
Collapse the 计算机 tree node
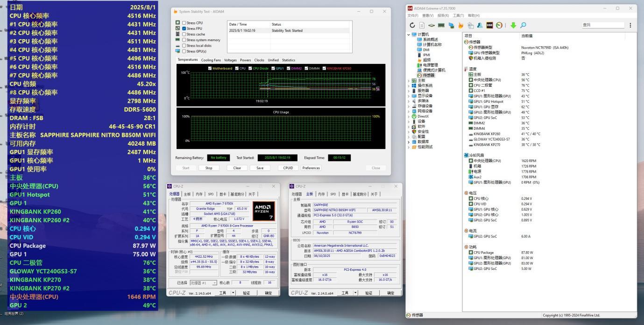(409, 34)
